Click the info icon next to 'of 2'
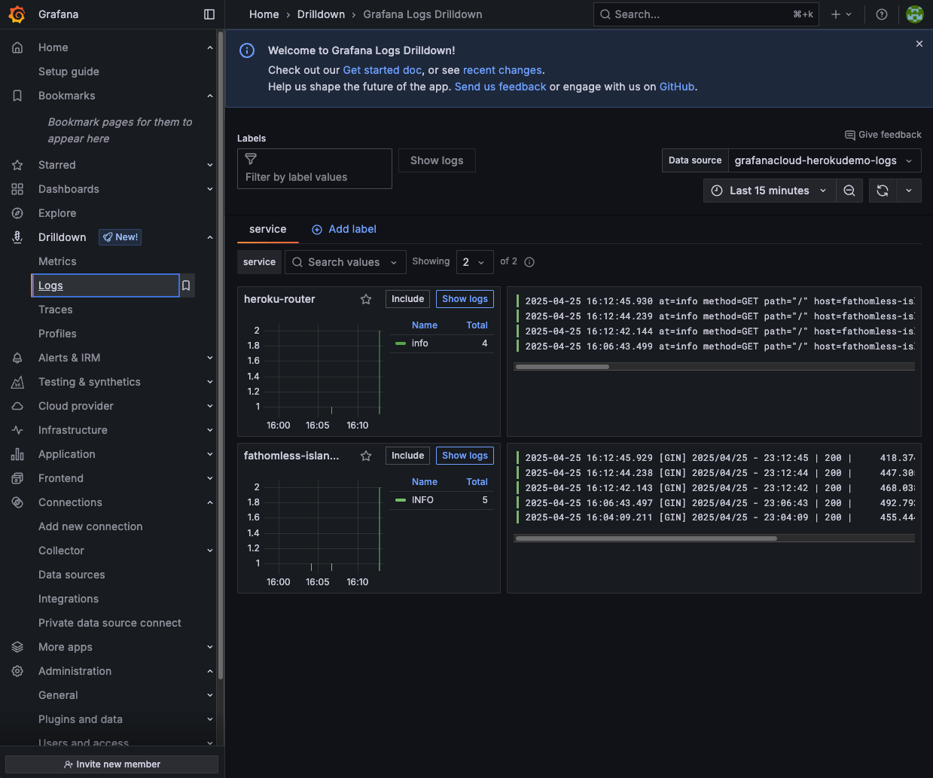The image size is (933, 778). [x=529, y=262]
